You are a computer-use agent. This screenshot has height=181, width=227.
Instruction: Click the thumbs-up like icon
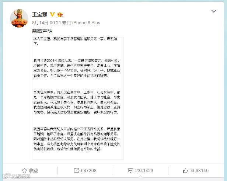click(185, 170)
